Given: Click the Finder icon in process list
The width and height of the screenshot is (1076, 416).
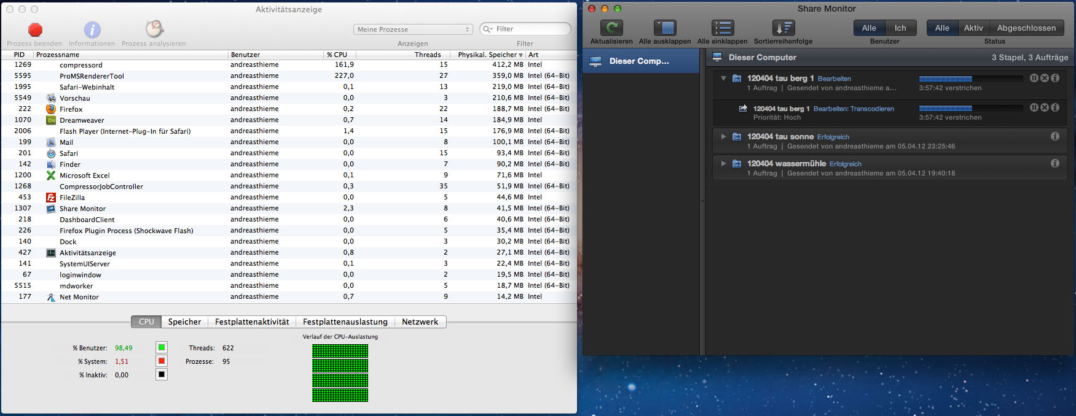Looking at the screenshot, I should point(51,164).
